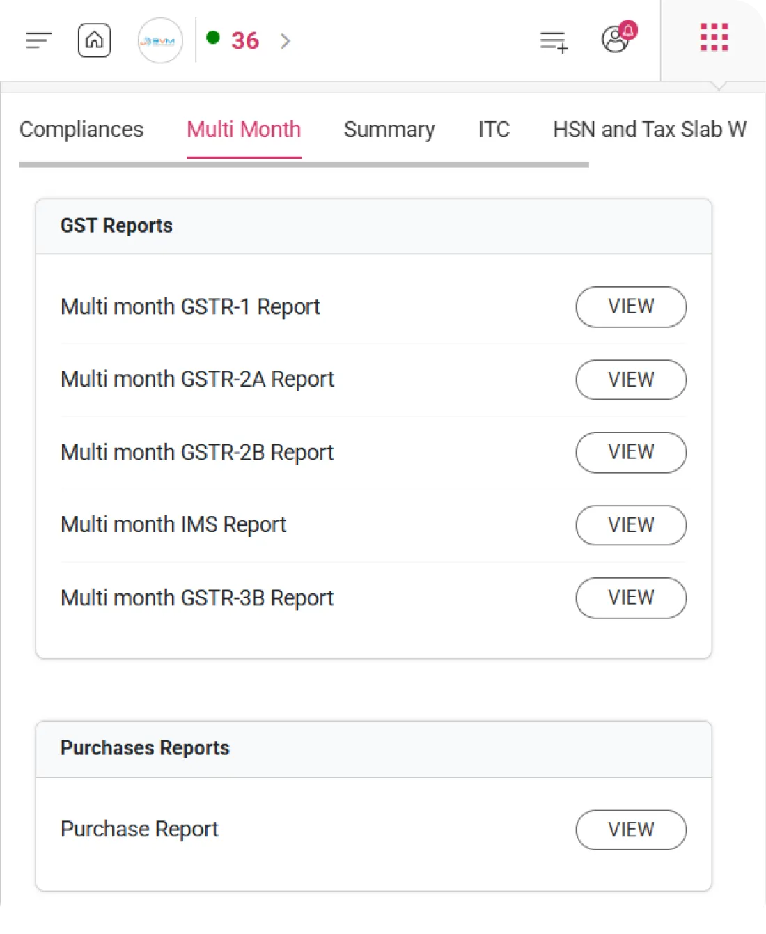
Task: View the Multi month IMS Report
Action: click(x=631, y=525)
